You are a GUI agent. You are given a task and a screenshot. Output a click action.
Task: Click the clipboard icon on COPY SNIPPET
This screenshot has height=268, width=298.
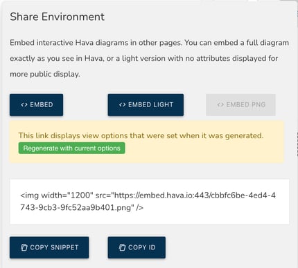click(24, 247)
